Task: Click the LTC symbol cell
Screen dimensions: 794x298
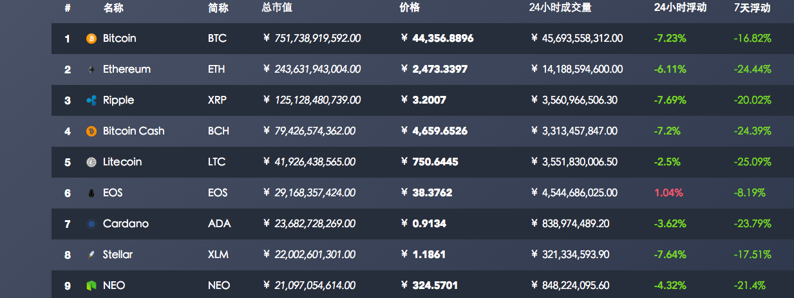Action: click(x=216, y=162)
